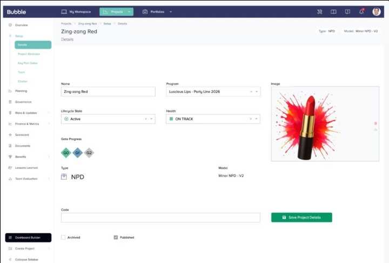
Task: Click the Overview sidebar icon
Action: point(10,25)
